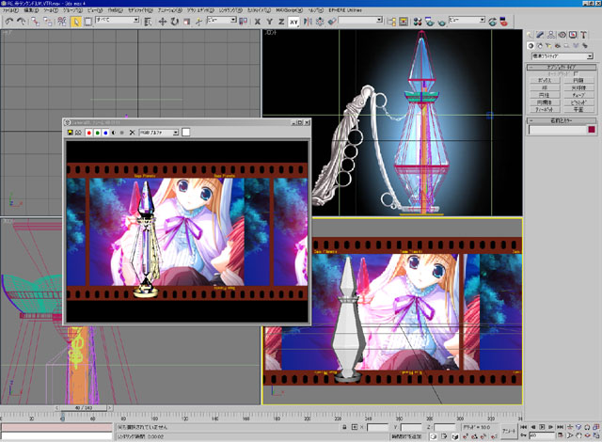Toggle the selection lock padlock
The image size is (602, 442).
click(345, 427)
